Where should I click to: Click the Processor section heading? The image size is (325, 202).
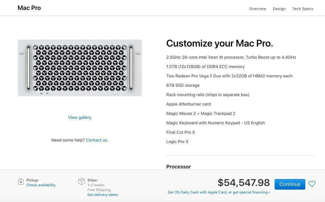click(x=178, y=167)
